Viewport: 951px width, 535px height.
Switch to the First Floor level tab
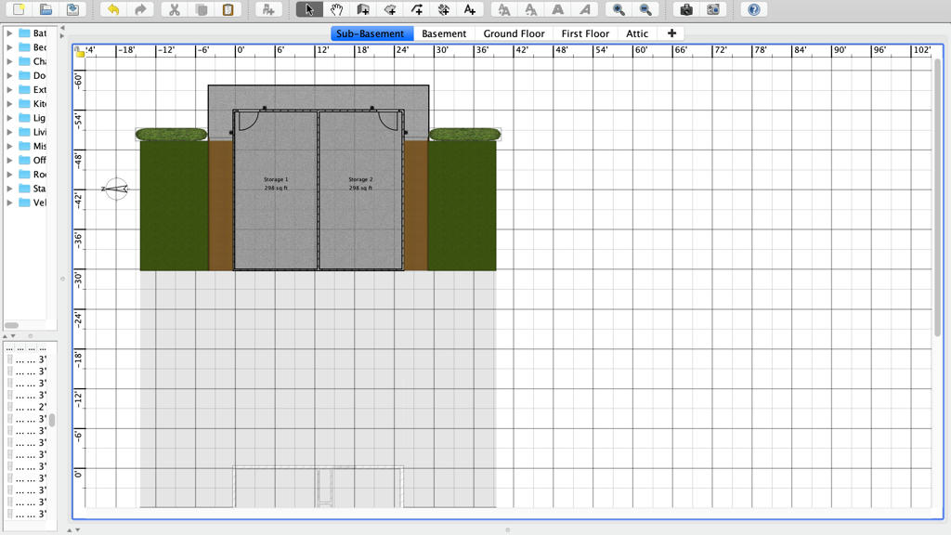click(585, 33)
